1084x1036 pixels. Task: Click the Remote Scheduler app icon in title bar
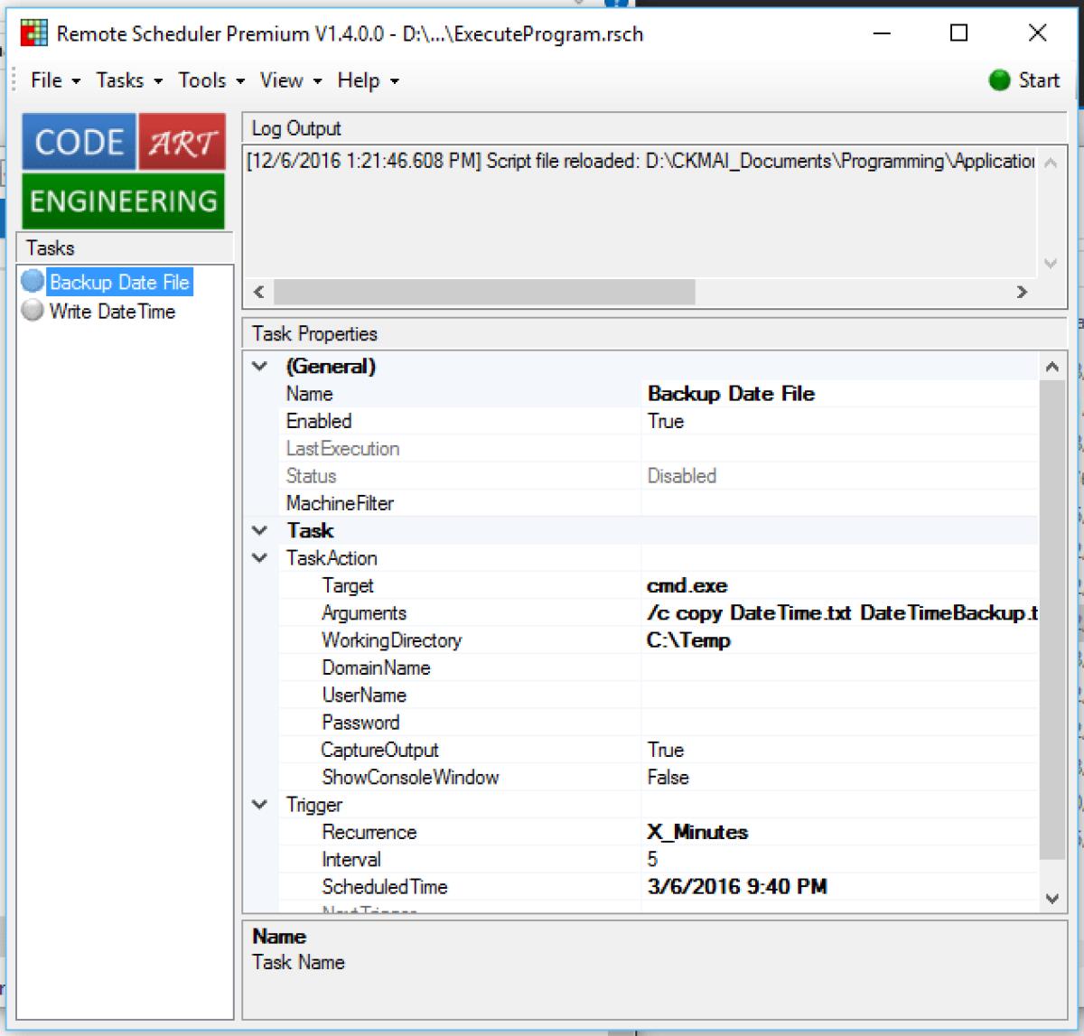coord(33,33)
